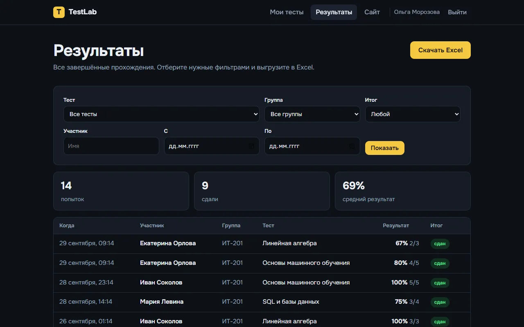Click the 14 попыток stat card

tap(121, 191)
